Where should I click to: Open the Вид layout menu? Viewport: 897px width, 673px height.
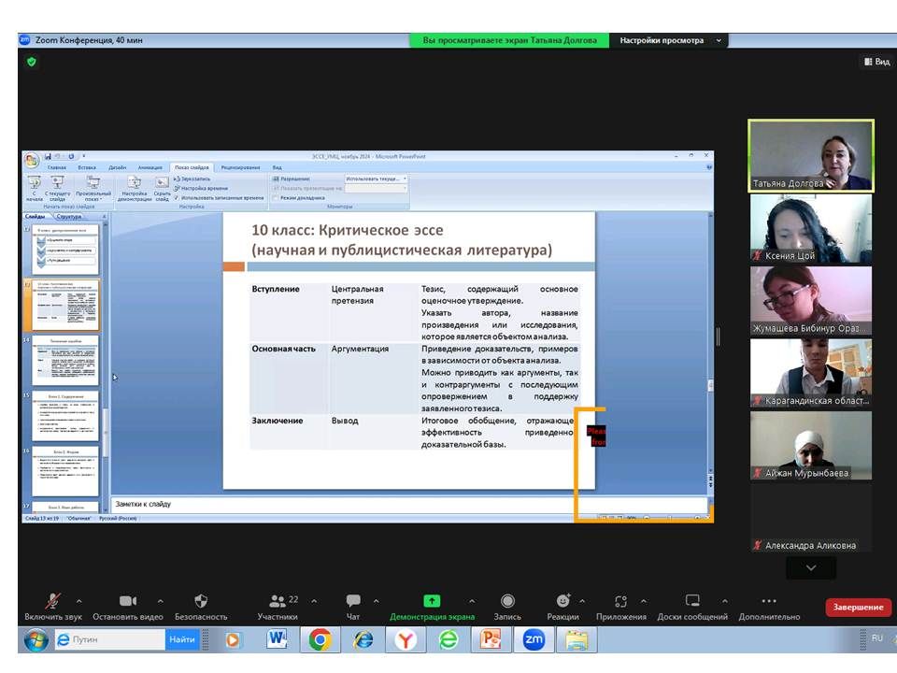click(876, 62)
